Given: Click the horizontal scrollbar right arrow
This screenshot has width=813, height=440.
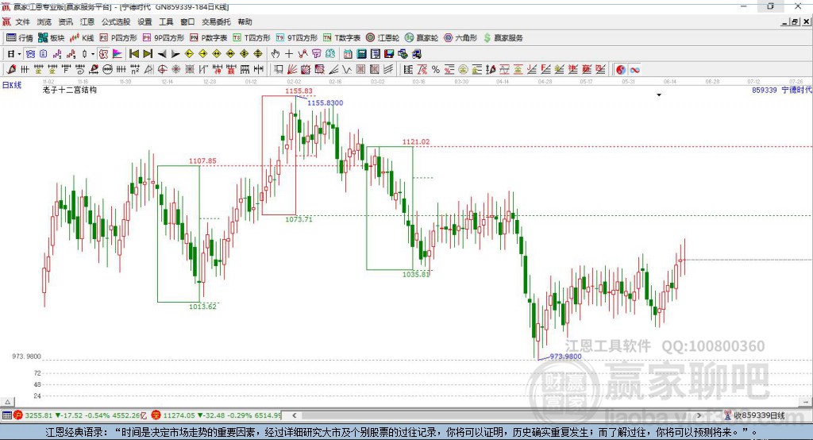Looking at the screenshot, I should (x=699, y=415).
